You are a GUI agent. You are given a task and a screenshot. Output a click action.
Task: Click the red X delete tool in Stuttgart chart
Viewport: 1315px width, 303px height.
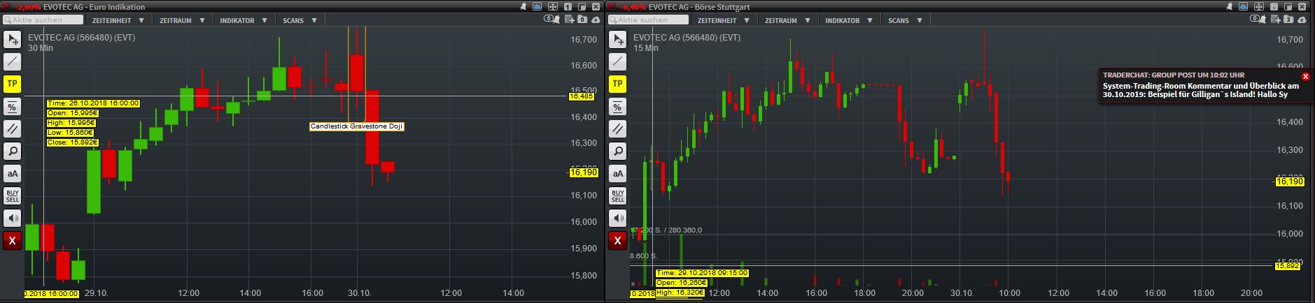[x=617, y=240]
